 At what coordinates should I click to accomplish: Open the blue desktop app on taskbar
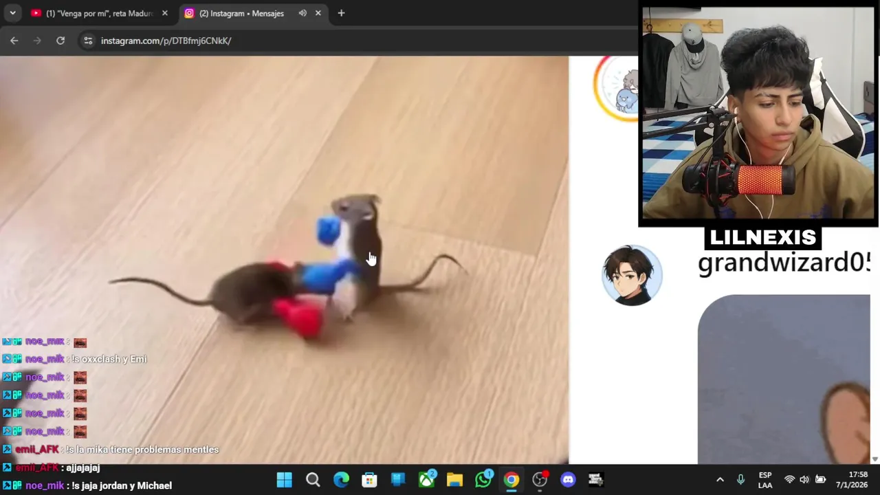tap(398, 479)
